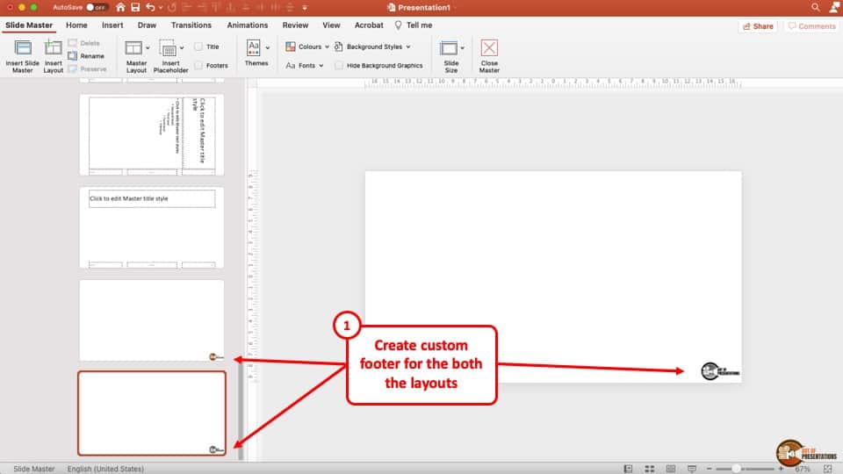843x474 pixels.
Task: Expand the Insert Placeholder dropdown arrow
Action: coord(182,47)
